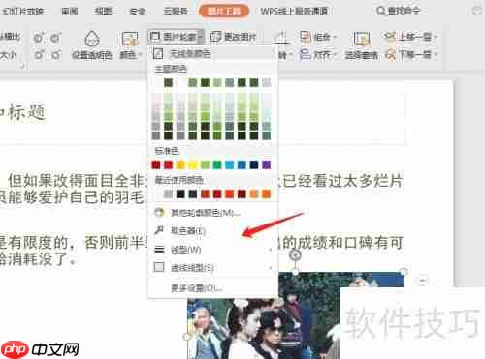Click the text 给消耗没了
Screen dimensions: 485x359
coord(38,258)
